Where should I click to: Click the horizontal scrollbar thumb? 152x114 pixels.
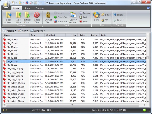(72, 105)
